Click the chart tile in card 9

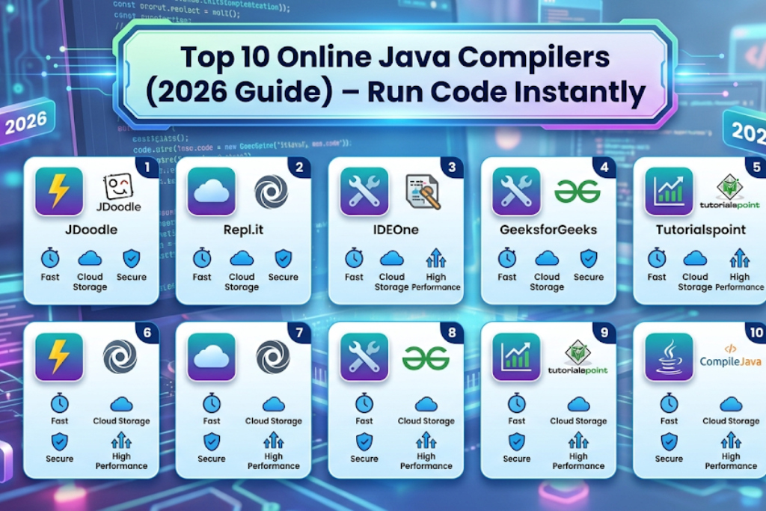tap(516, 357)
